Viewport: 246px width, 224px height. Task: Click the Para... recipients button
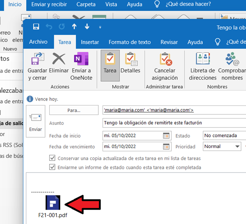pyautogui.click(x=74, y=110)
